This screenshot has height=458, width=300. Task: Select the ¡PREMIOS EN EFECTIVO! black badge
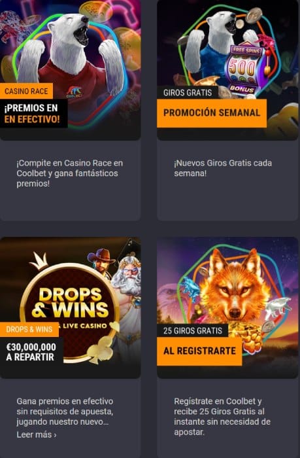[33, 113]
